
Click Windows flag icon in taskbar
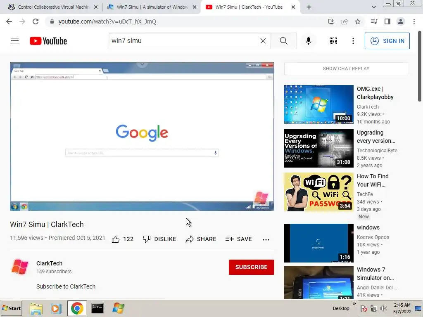pos(118,308)
